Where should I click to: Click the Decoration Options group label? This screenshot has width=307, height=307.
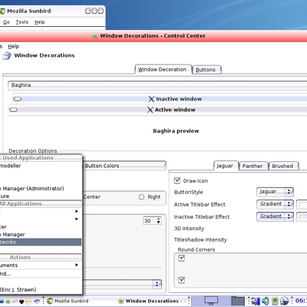pos(33,151)
